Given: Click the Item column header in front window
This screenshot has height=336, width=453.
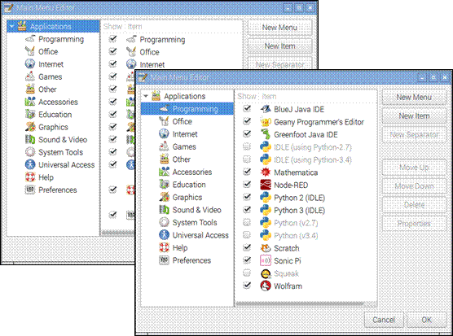Looking at the screenshot, I should [269, 96].
